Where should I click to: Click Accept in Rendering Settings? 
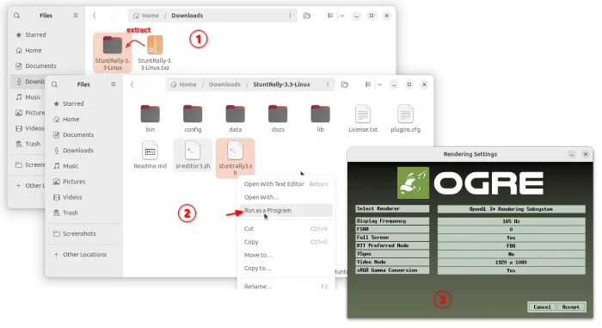coord(570,306)
